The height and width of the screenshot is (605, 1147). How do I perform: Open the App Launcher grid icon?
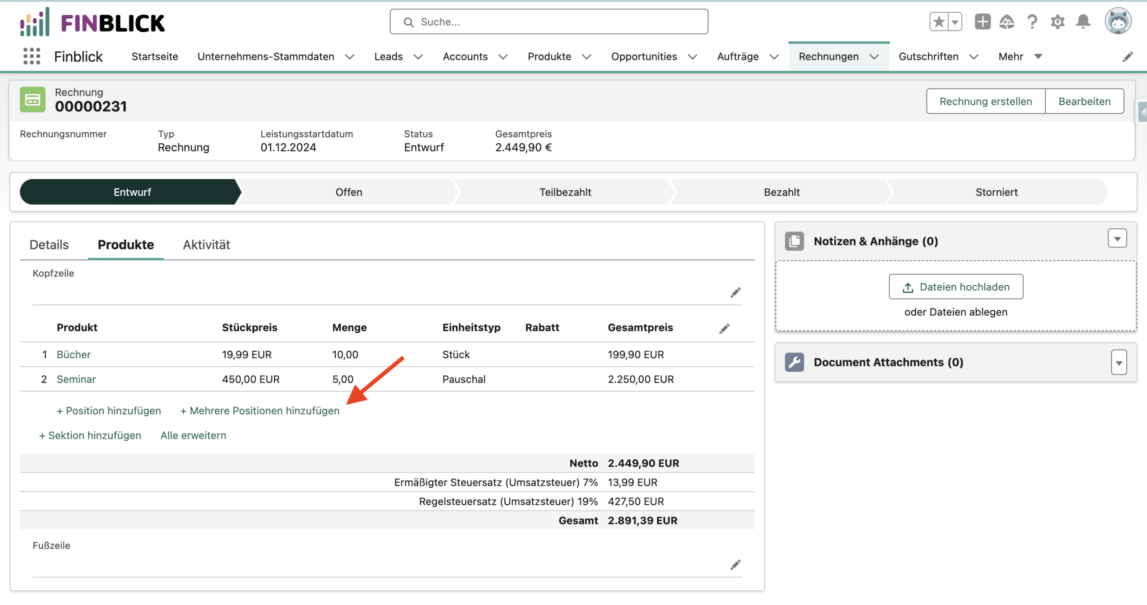[x=31, y=56]
